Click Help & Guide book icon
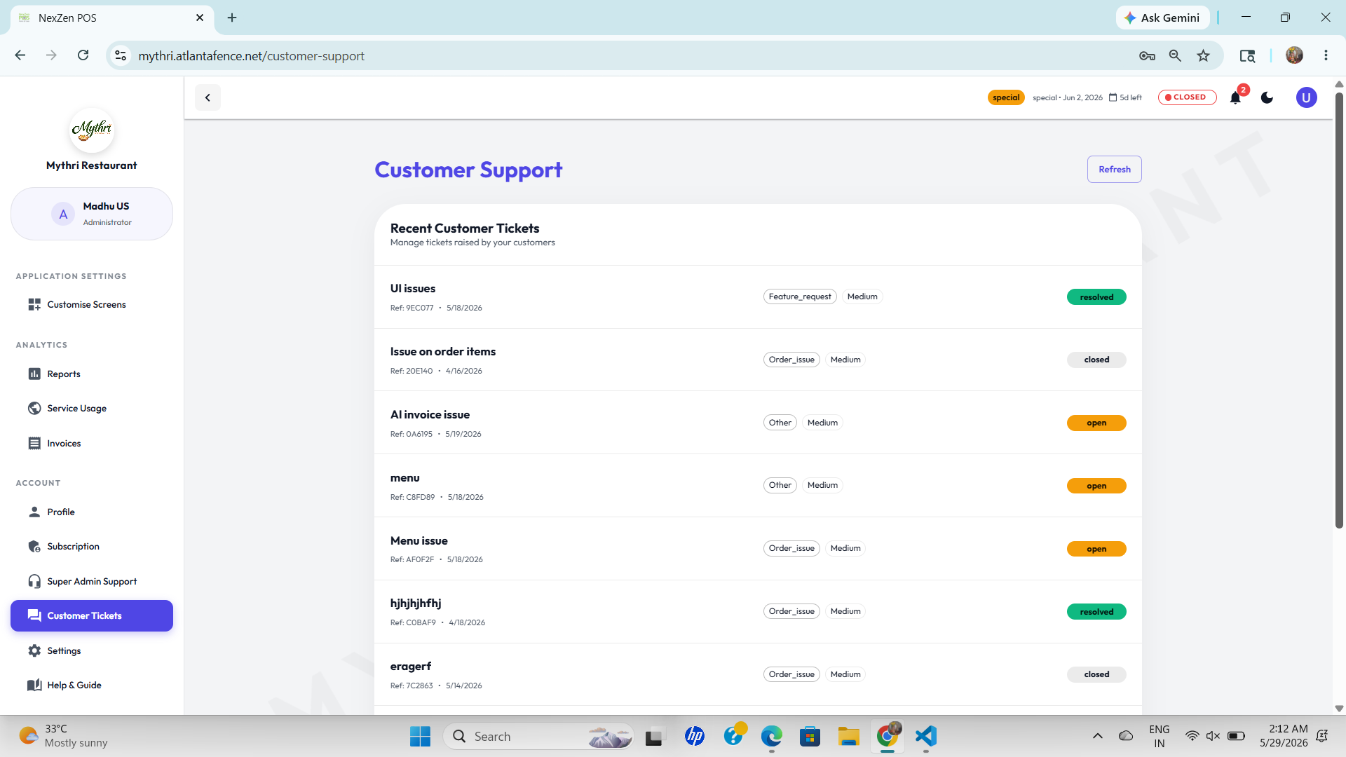This screenshot has width=1346, height=757. click(34, 686)
